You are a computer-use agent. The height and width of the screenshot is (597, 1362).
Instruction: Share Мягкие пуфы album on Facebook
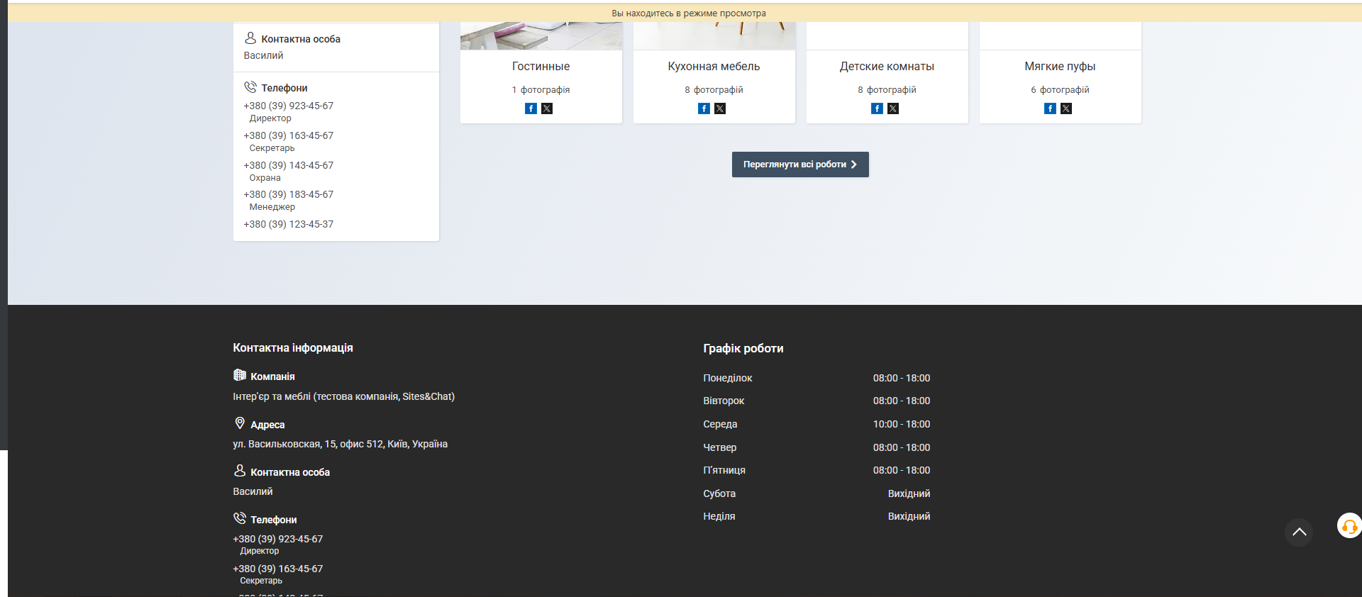click(x=1050, y=108)
